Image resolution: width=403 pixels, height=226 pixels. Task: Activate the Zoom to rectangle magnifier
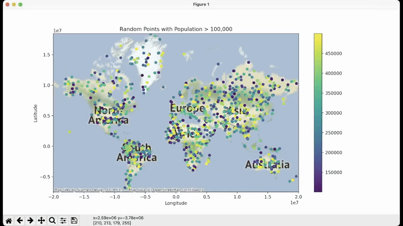[x=52, y=220]
